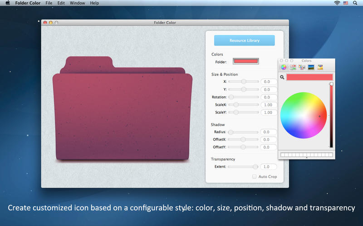Click the Radius value field
The width and height of the screenshot is (363, 226).
point(269,132)
